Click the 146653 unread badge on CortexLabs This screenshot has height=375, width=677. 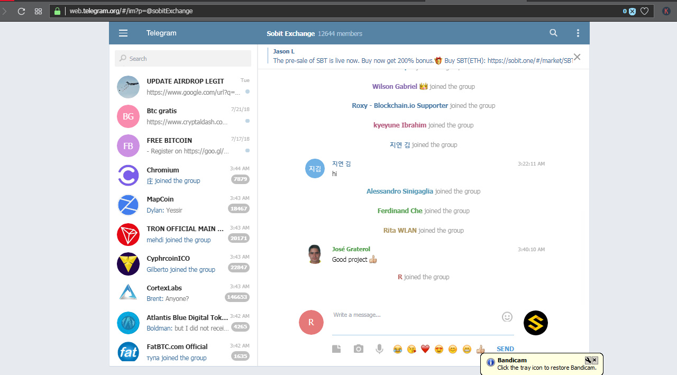237,297
